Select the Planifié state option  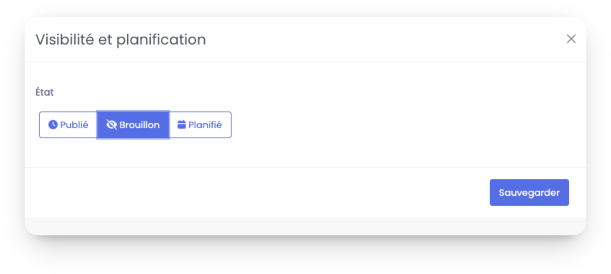200,125
